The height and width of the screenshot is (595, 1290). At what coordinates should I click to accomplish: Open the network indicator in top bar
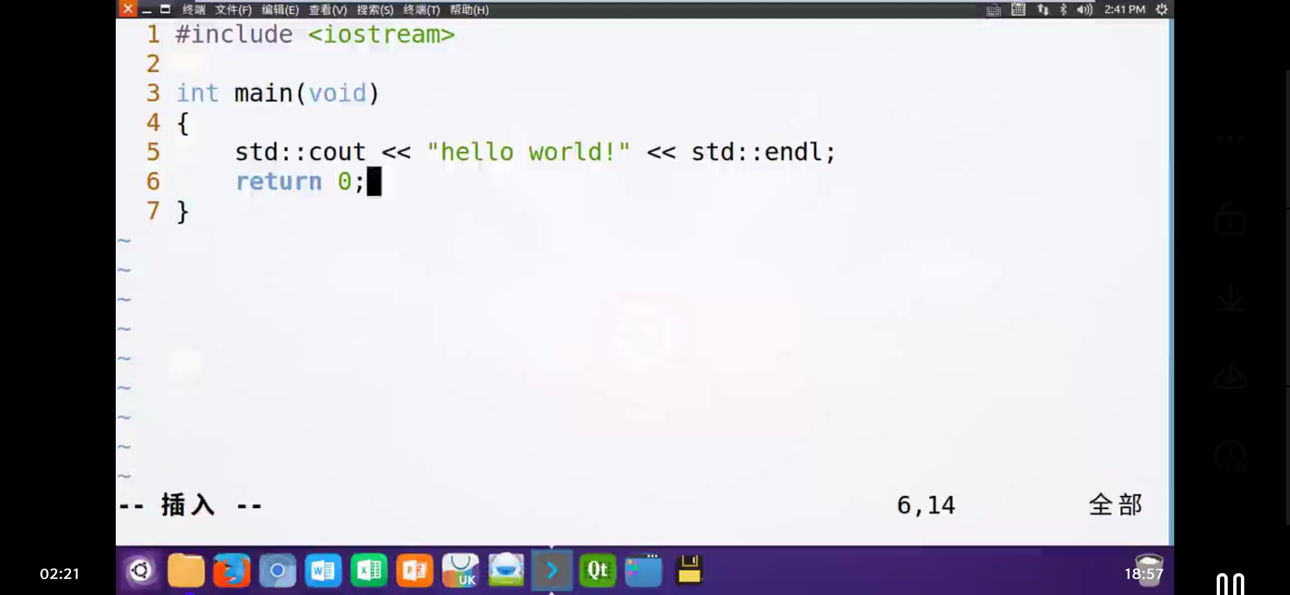tap(1042, 10)
